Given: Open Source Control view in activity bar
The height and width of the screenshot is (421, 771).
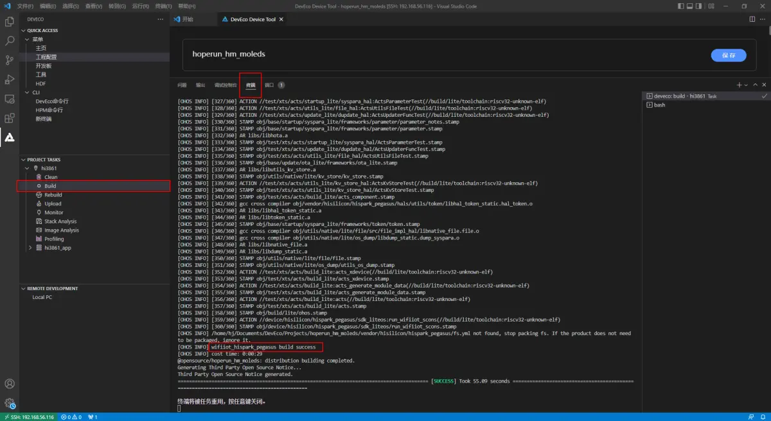Looking at the screenshot, I should (9, 60).
